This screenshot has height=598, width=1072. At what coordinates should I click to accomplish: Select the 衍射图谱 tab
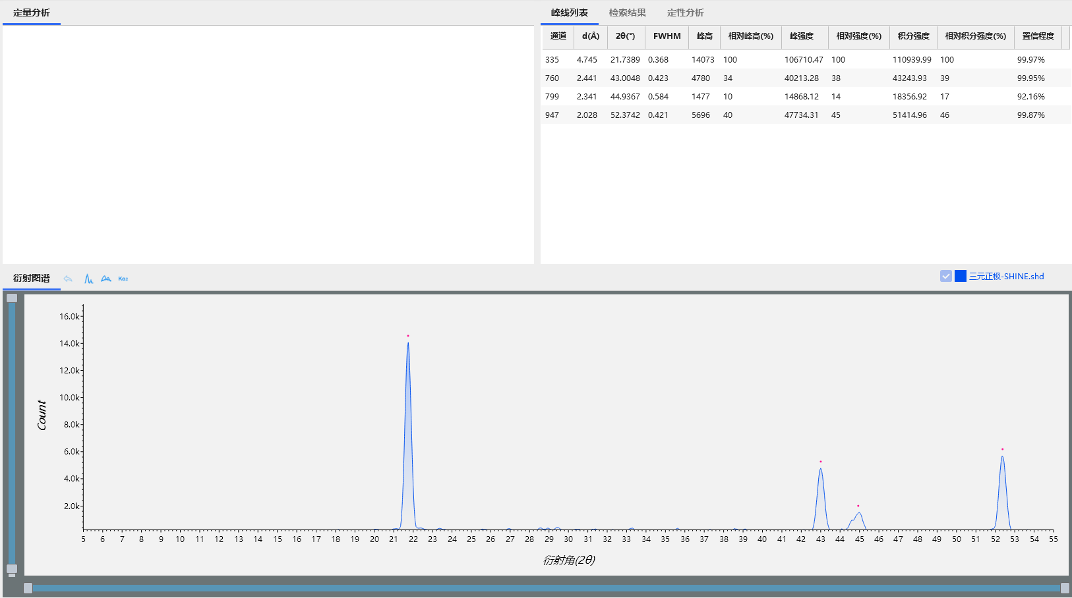pyautogui.click(x=32, y=278)
